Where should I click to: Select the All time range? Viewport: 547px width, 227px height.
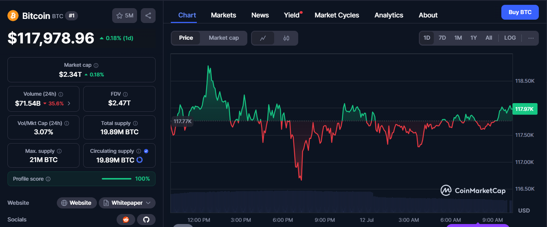[489, 38]
